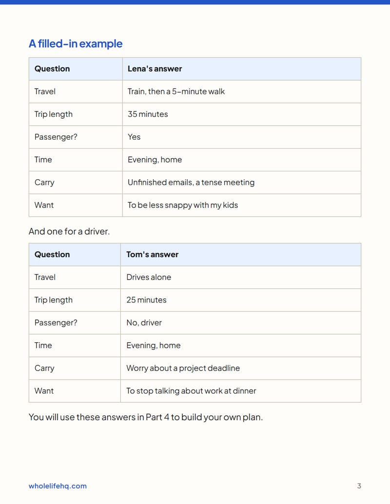
Task: Click the page number 3 in footer
Action: [x=359, y=485]
